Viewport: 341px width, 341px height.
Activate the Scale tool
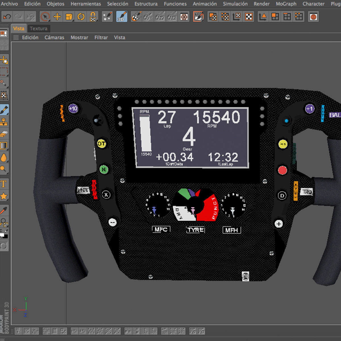69,17
